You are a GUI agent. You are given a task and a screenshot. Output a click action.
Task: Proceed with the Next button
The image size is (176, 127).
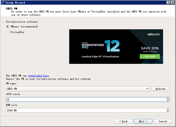tap(143, 121)
